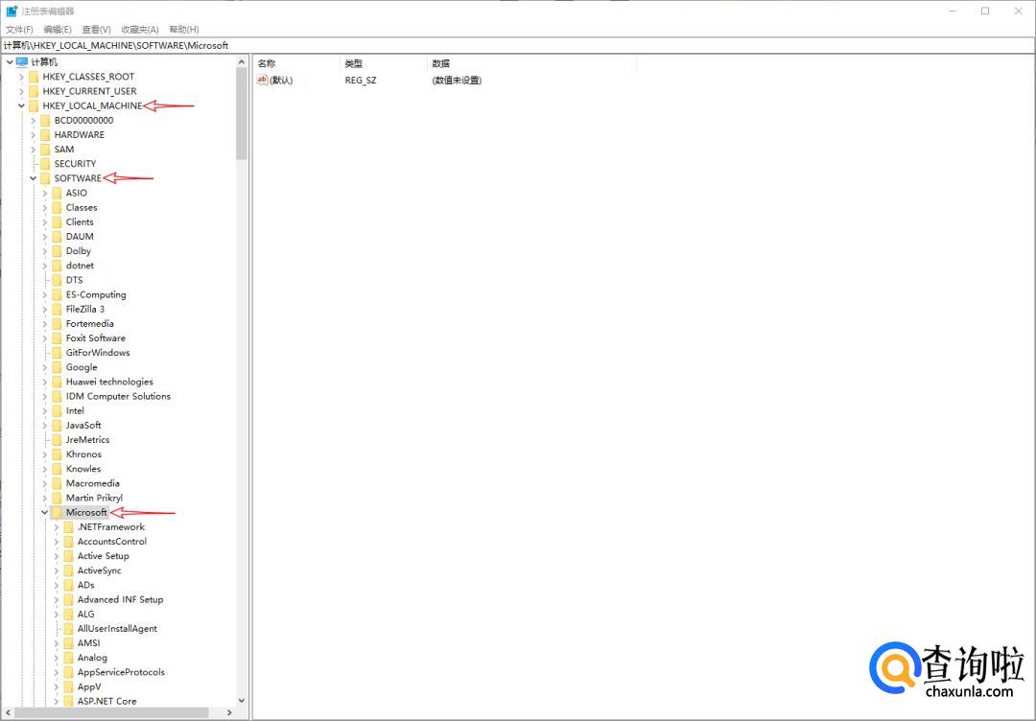
Task: Select the Fortemedia key
Action: (90, 323)
